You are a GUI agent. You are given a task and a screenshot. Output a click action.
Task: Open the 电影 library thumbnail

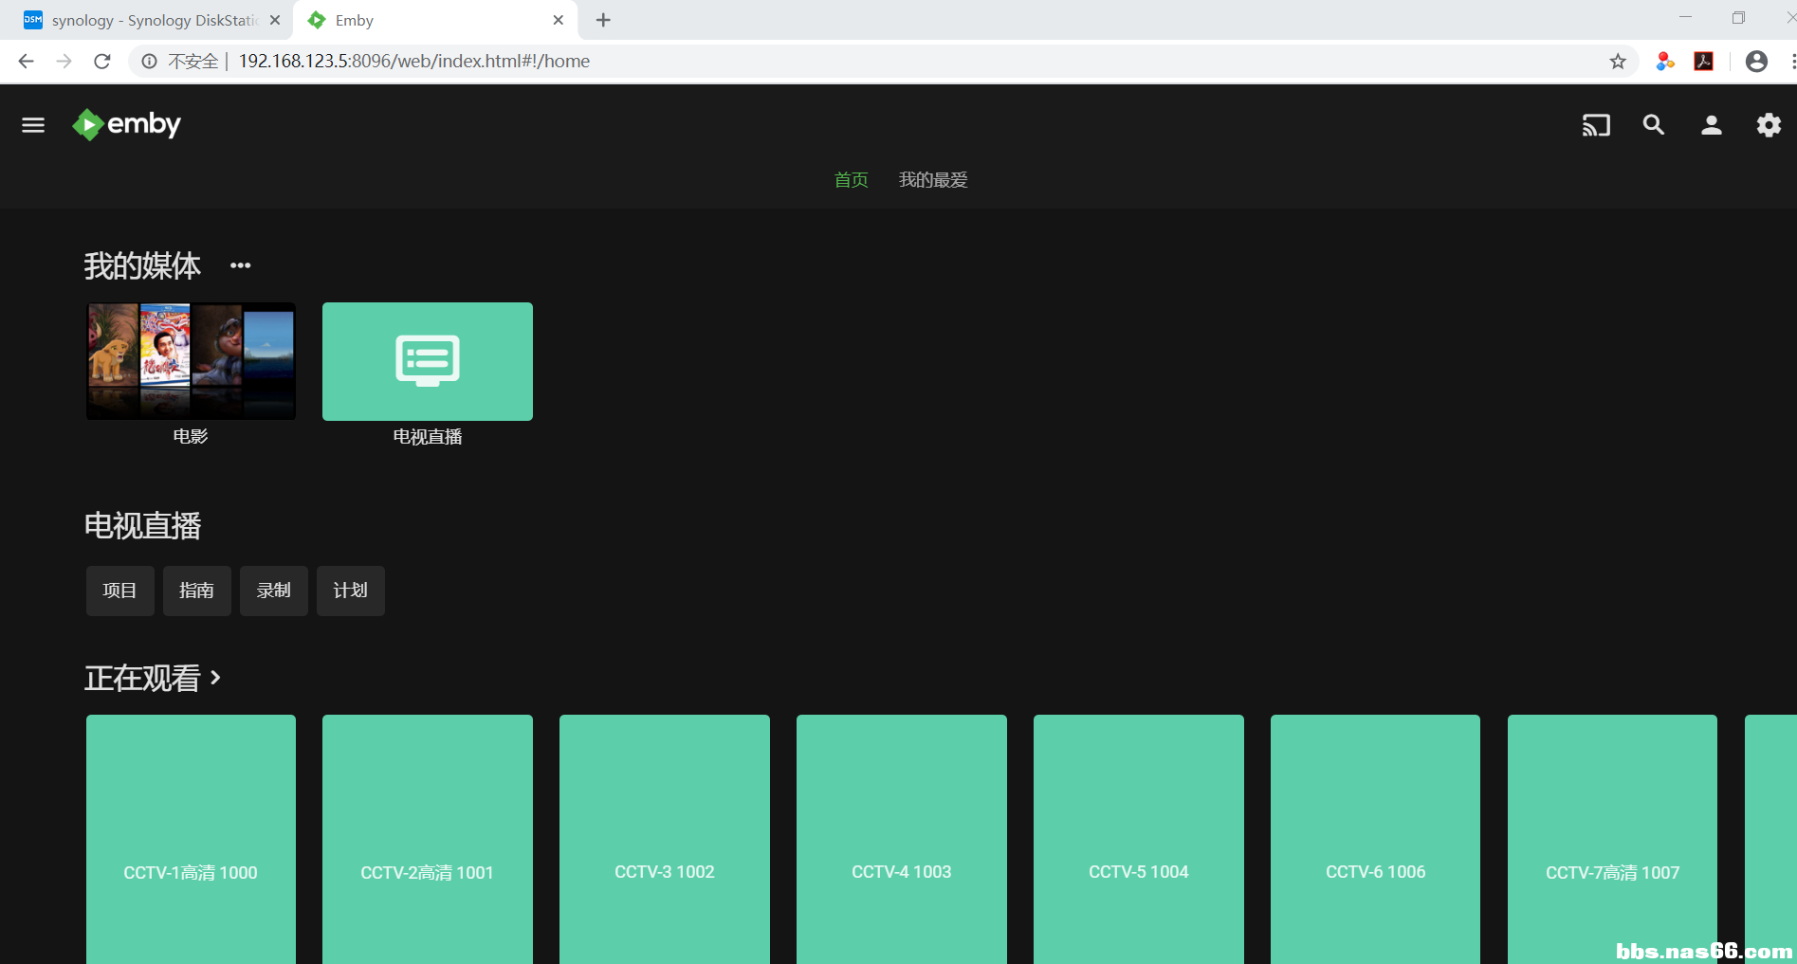pos(191,361)
